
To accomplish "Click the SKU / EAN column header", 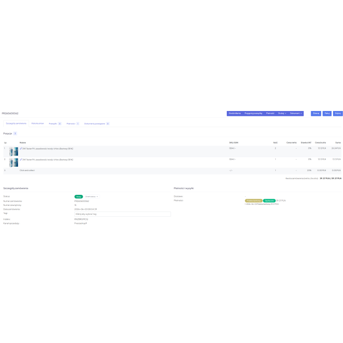I will tap(233, 142).
